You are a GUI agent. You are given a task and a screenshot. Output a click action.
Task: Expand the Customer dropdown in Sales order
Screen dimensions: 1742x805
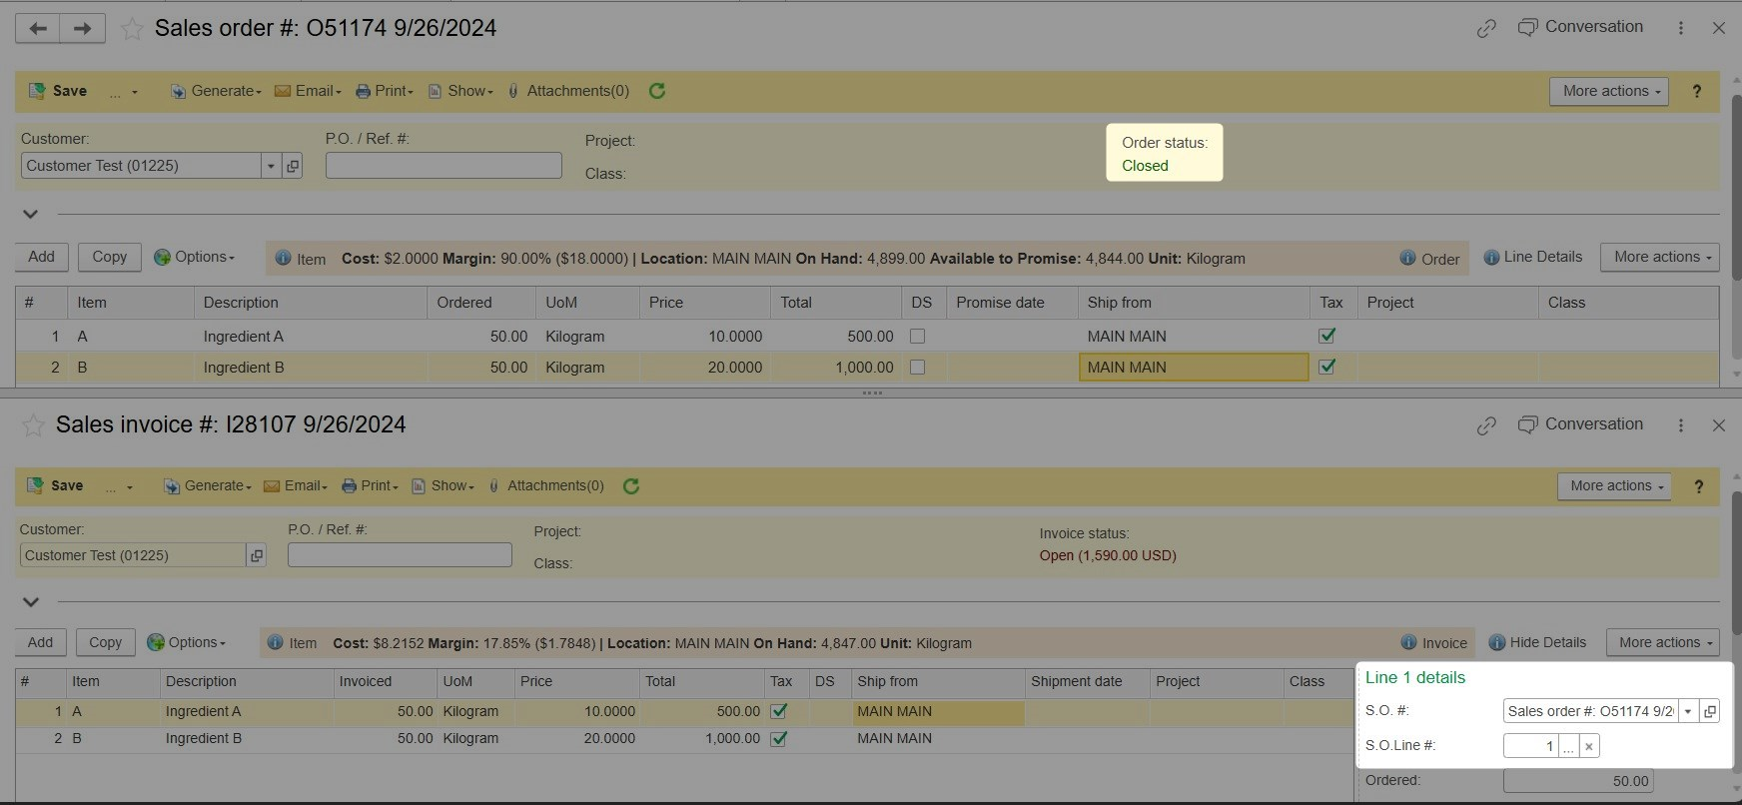point(271,166)
